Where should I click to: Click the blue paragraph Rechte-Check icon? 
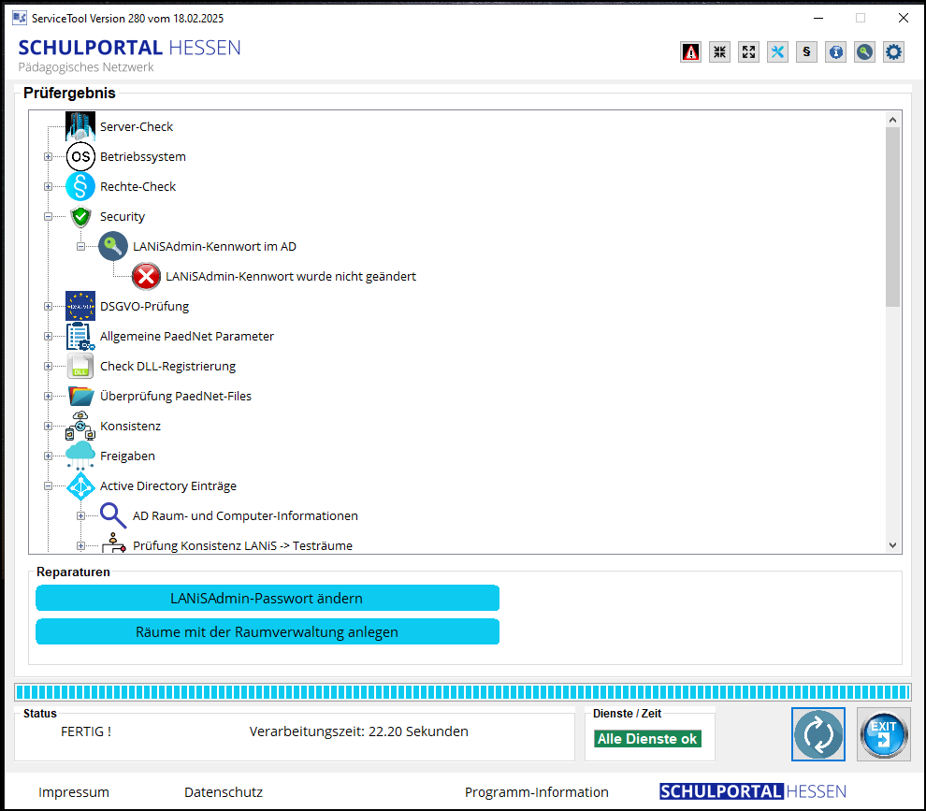[x=80, y=187]
